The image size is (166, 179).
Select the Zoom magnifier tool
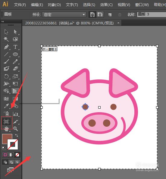point(15,128)
